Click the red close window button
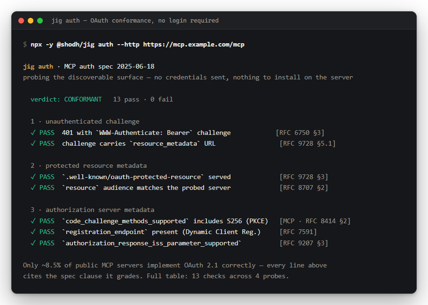Screen dimensions: 428x305 tap(21, 21)
